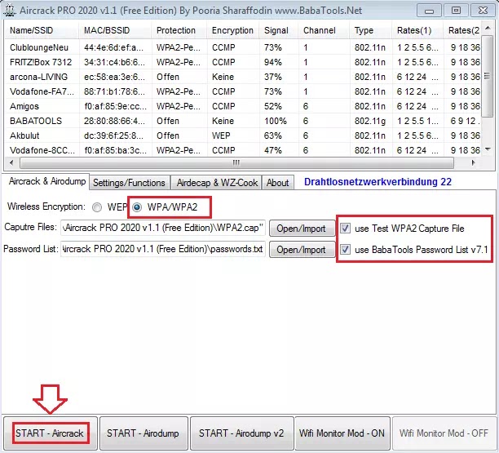Select the FRITZ!Box 7312 network row
The width and height of the screenshot is (499, 453).
pyautogui.click(x=242, y=62)
